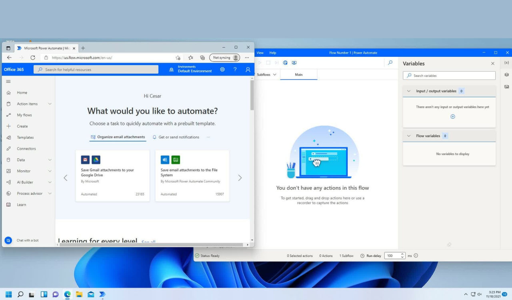Image resolution: width=512 pixels, height=300 pixels.
Task: Collapse the Input / output variables section
Action: point(409,91)
